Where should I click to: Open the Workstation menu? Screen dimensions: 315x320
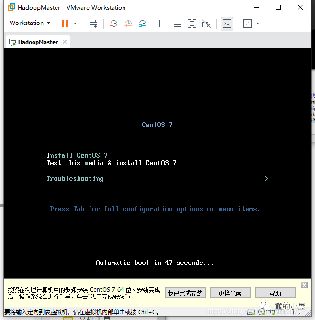[x=30, y=23]
